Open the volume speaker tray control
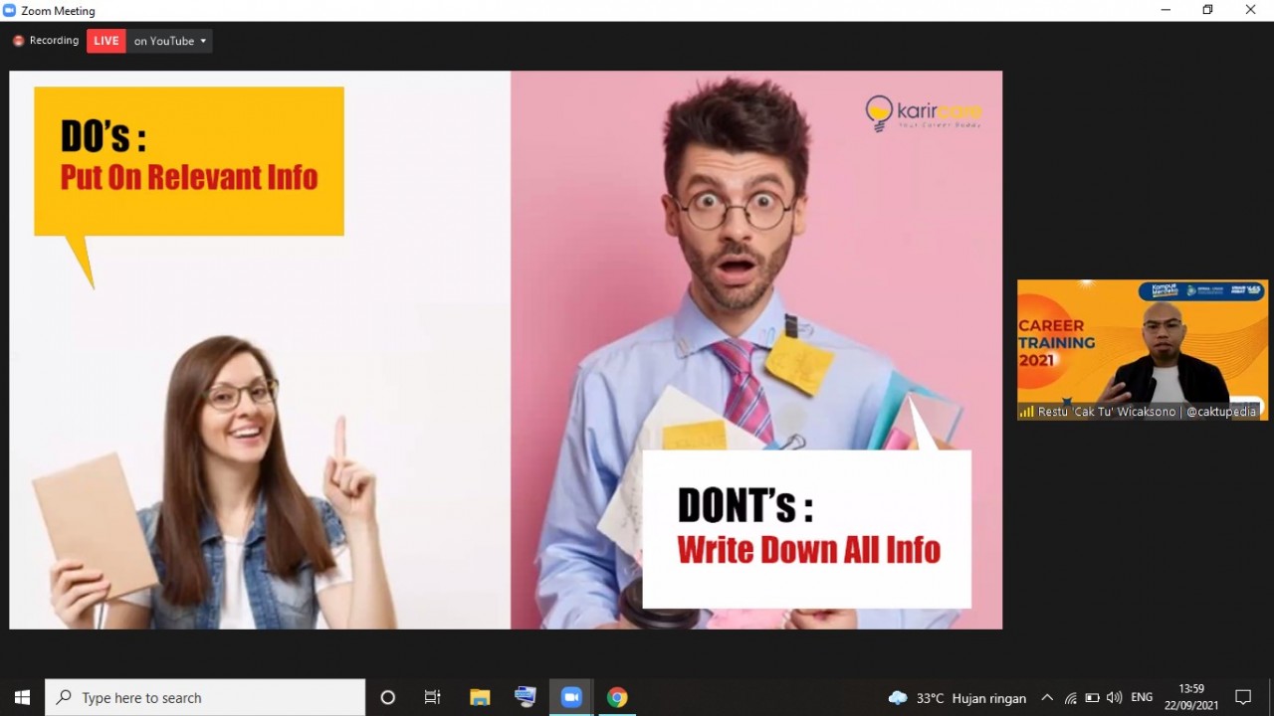This screenshot has height=716, width=1274. (1114, 697)
